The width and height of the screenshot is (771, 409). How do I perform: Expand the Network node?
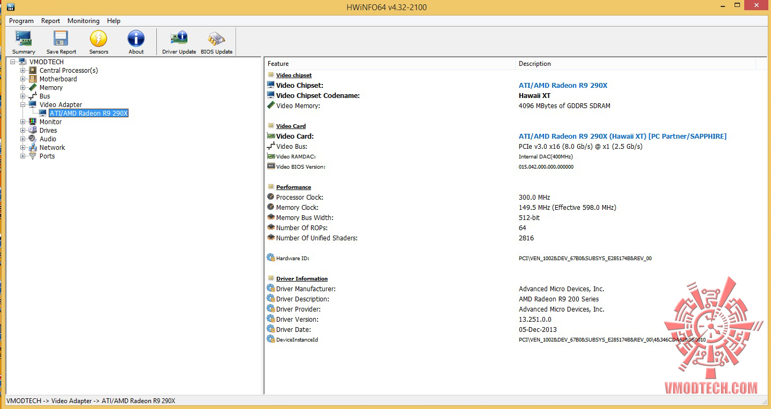pos(23,148)
